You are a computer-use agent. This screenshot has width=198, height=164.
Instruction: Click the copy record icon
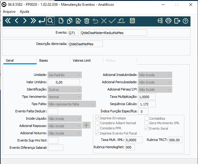[x=70, y=21]
